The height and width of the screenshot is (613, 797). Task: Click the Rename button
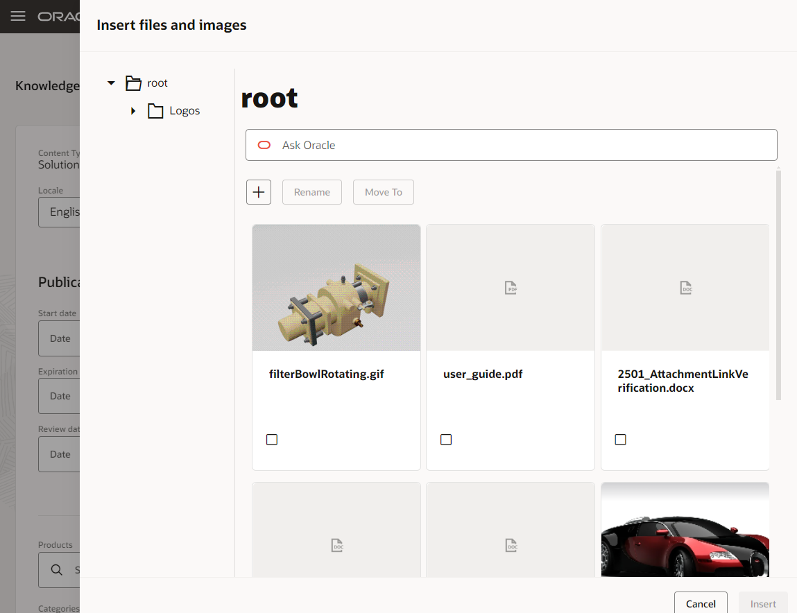[x=312, y=192]
